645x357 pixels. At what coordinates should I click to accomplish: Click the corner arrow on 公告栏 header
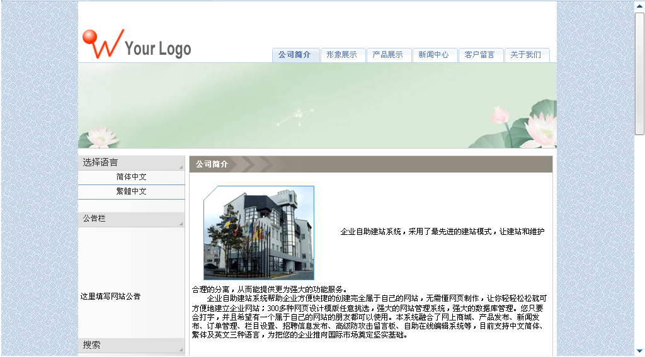click(x=181, y=224)
